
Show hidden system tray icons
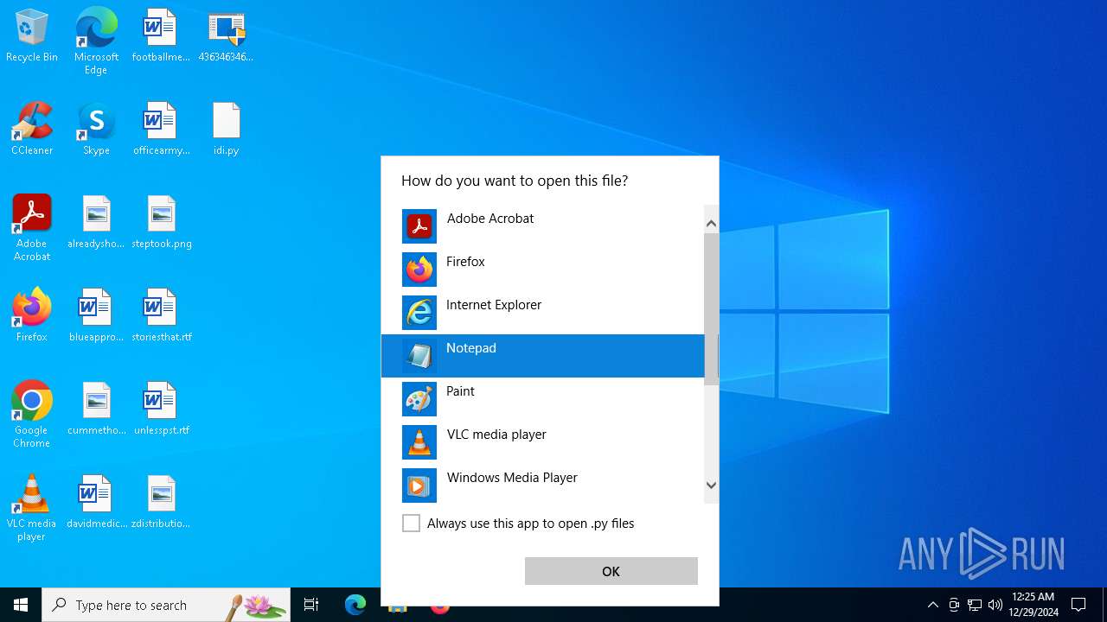coord(932,605)
